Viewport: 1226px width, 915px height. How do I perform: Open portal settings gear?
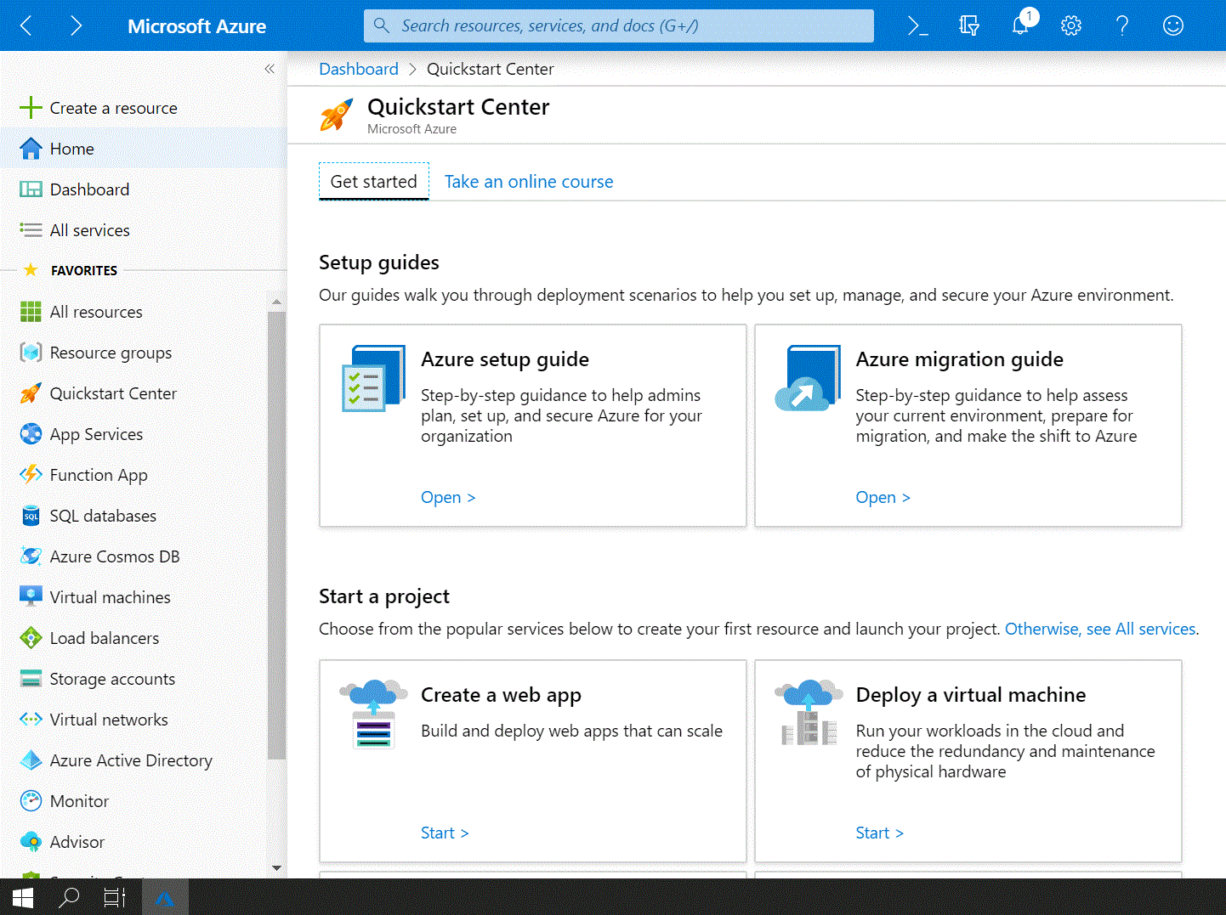click(x=1071, y=25)
